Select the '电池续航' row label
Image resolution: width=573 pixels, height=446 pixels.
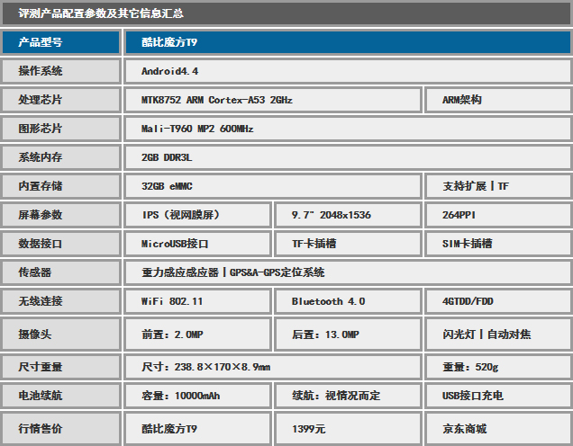click(61, 396)
